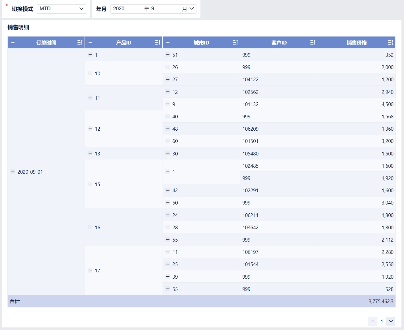Collapse city ID 27 row
Viewport: 404px width, 330px height.
(x=168, y=79)
